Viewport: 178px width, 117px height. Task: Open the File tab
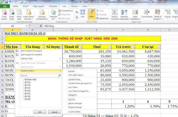(5, 6)
